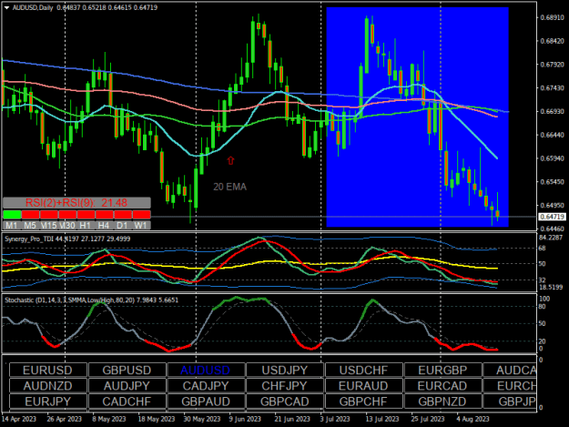Switch chart to EURCAD
Image resolution: width=569 pixels, height=427 pixels.
tap(443, 386)
